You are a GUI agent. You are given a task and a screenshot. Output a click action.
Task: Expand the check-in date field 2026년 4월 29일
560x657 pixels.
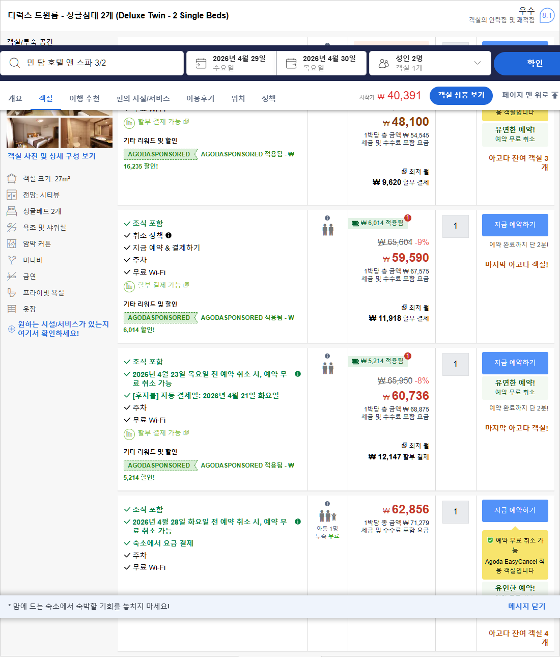[x=230, y=63]
